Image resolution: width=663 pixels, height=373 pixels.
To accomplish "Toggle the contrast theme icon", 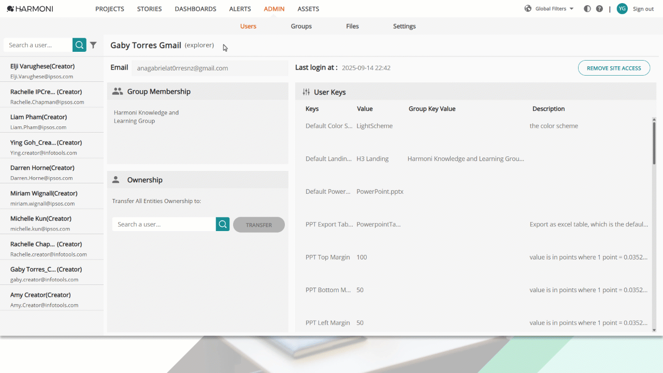I will [587, 9].
